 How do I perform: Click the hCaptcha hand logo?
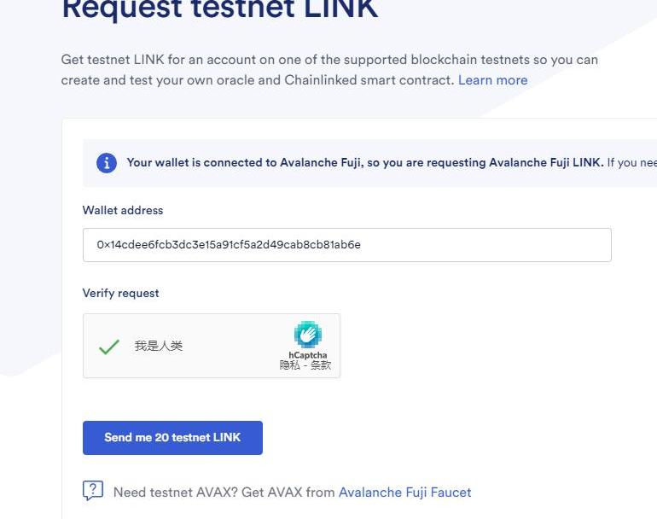pyautogui.click(x=308, y=335)
